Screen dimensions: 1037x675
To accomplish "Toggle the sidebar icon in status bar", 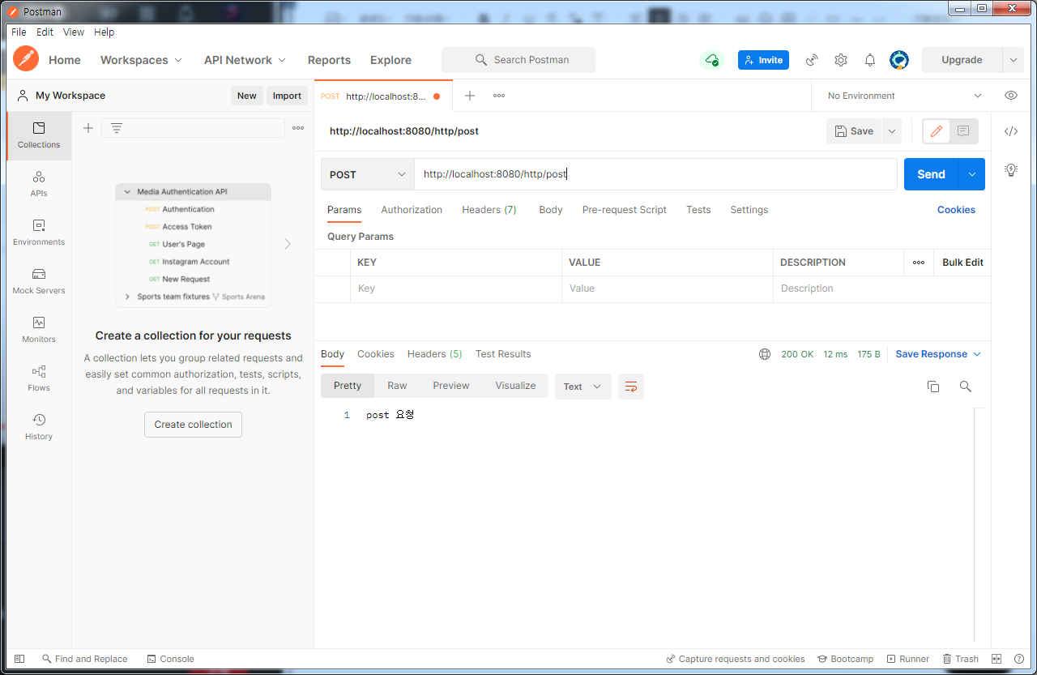I will point(19,659).
